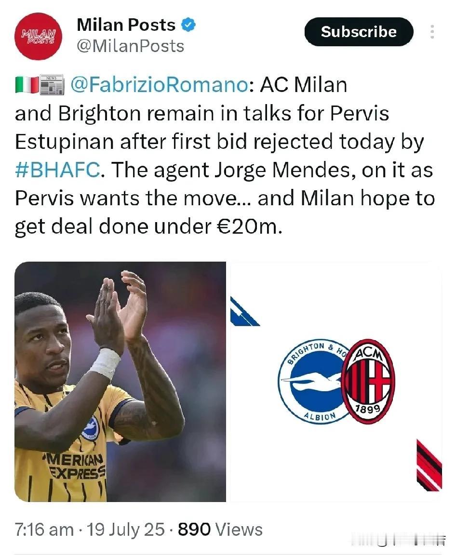
Task: Click the newspaper emoji icon
Action: pyautogui.click(x=52, y=85)
